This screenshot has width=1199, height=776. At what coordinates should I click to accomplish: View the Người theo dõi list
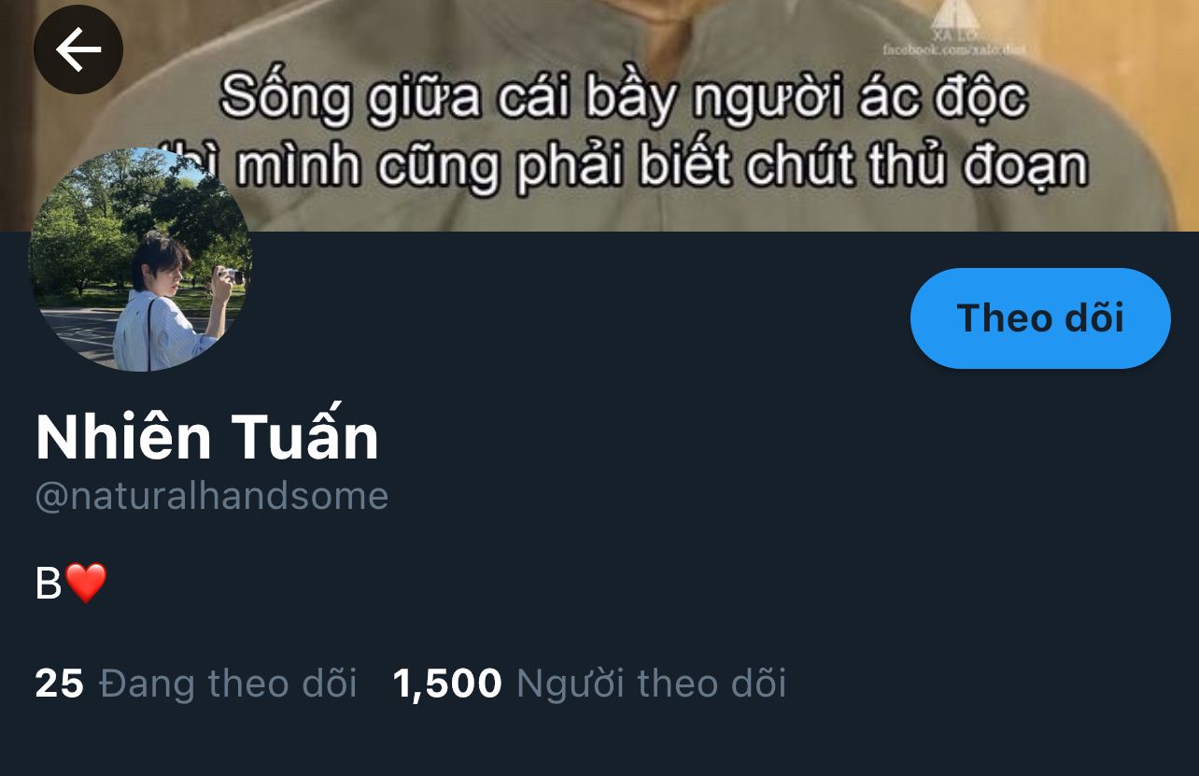tap(651, 684)
